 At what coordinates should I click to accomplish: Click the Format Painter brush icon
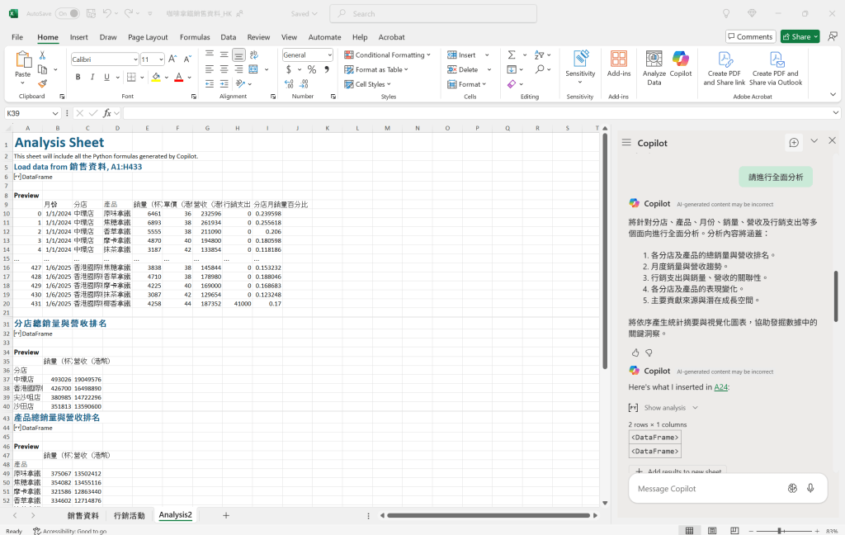click(42, 83)
